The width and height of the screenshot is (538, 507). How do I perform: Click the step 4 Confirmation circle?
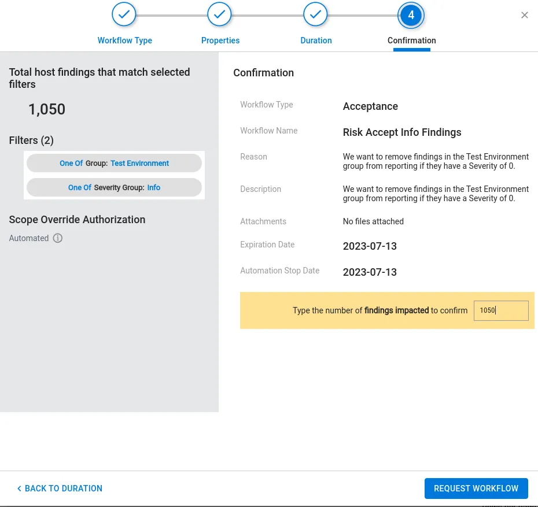(411, 15)
